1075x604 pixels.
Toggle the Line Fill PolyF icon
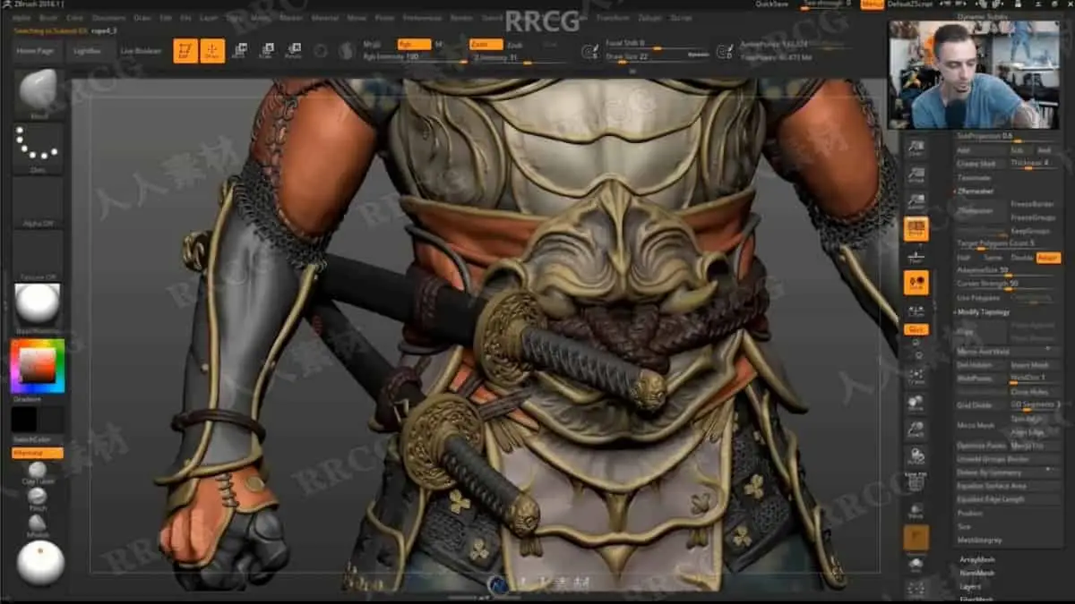click(916, 483)
